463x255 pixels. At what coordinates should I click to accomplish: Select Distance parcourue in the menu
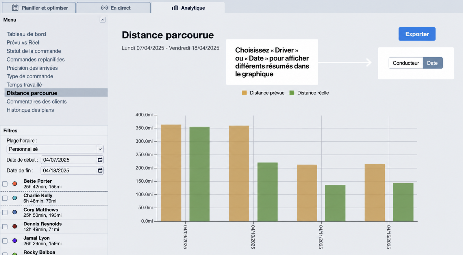click(56, 93)
